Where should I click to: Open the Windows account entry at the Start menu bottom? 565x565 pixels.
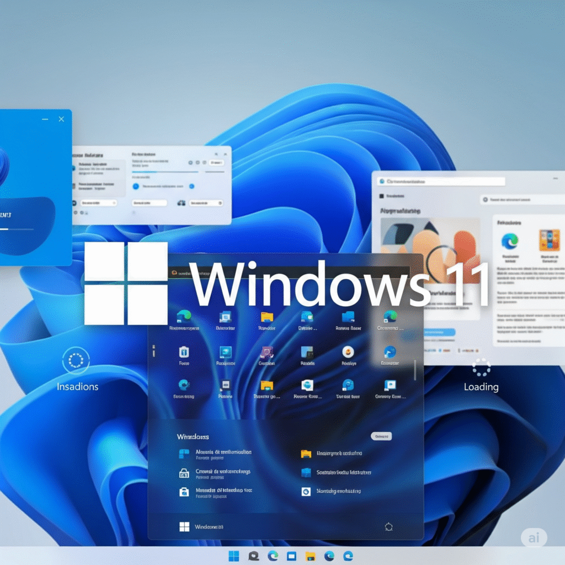tap(201, 527)
